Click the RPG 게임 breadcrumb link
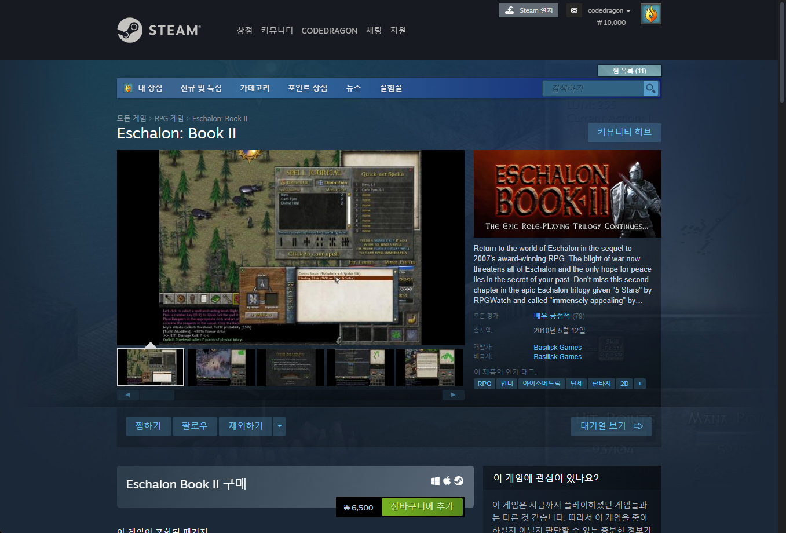786x533 pixels. click(x=169, y=118)
